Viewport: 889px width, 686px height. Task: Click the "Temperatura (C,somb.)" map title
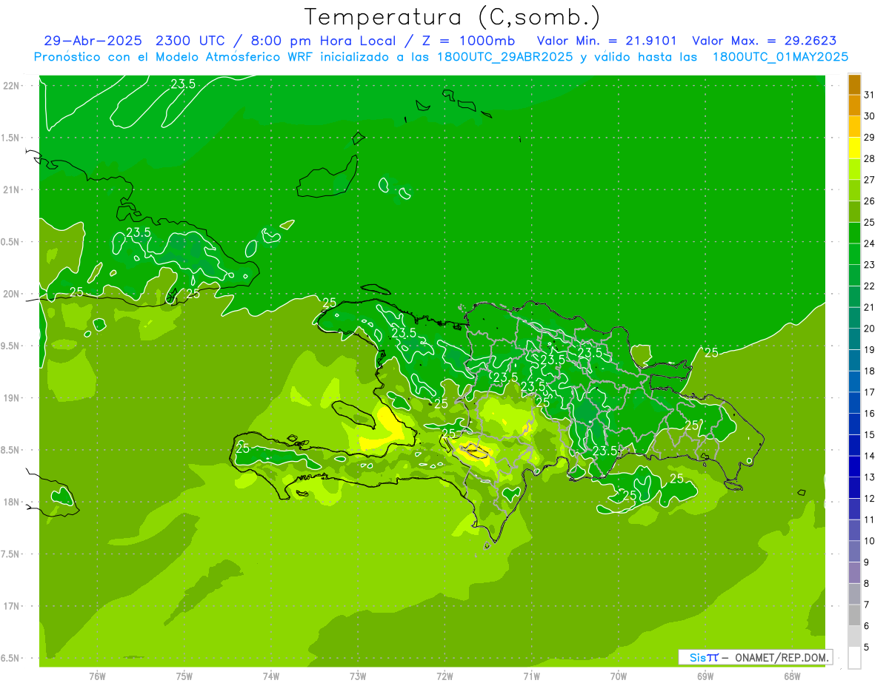pyautogui.click(x=453, y=18)
